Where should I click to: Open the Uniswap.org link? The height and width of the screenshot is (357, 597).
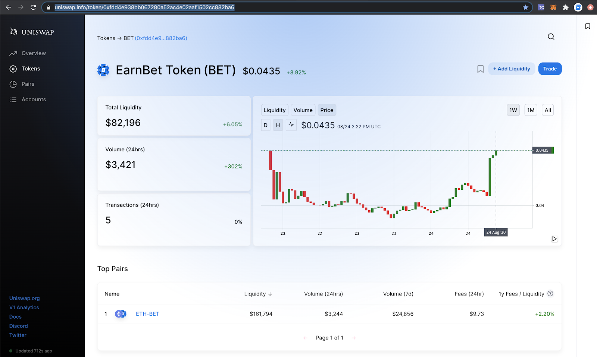point(25,298)
